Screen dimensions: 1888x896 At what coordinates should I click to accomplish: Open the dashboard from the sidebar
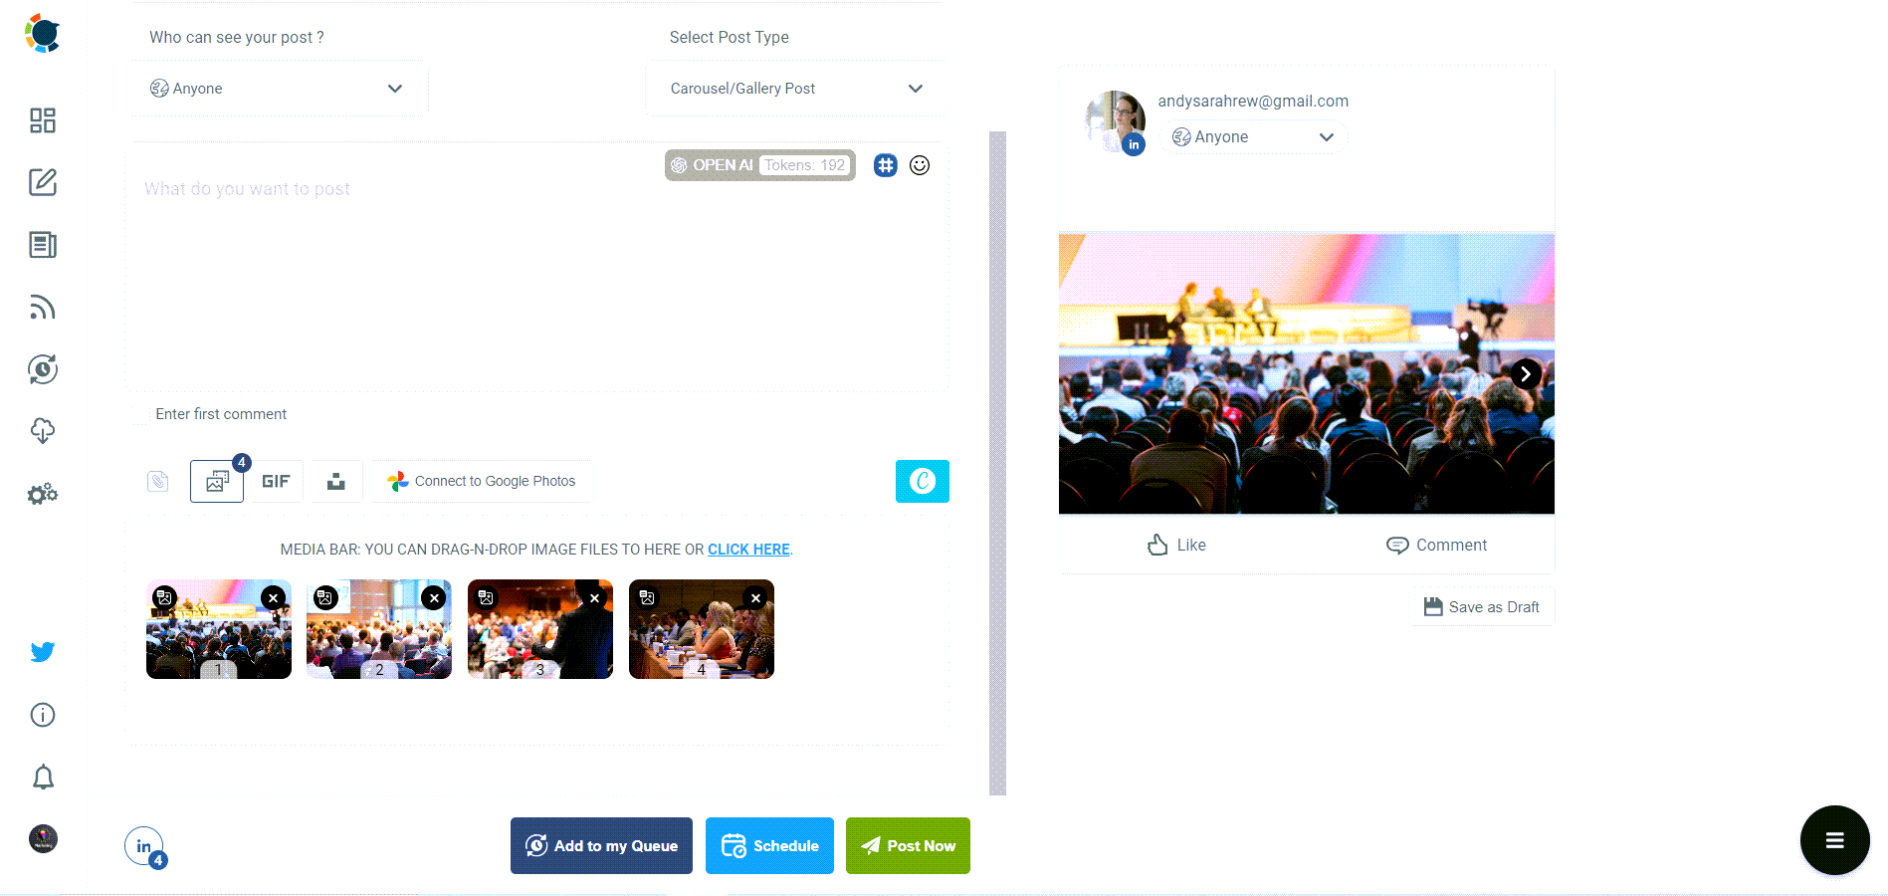pos(42,119)
